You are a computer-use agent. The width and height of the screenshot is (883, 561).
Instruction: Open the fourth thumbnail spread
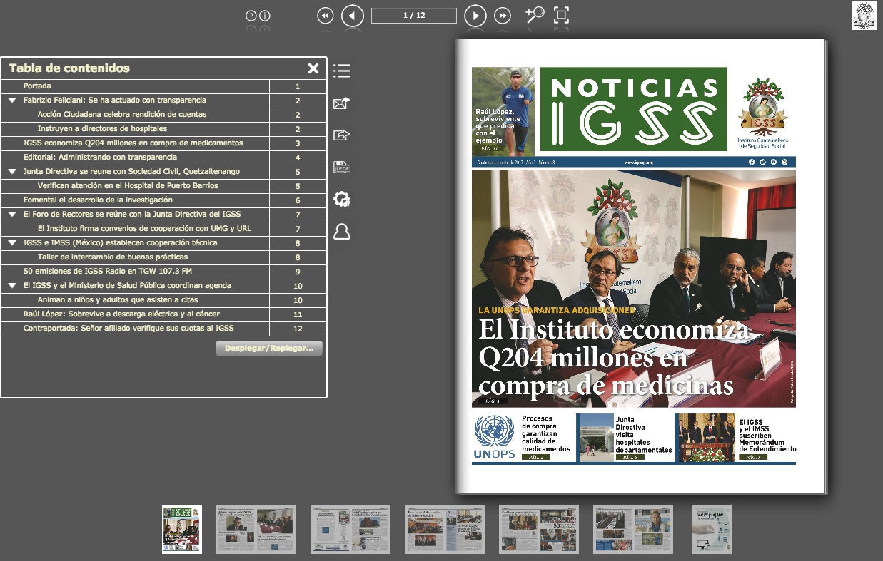pyautogui.click(x=445, y=529)
